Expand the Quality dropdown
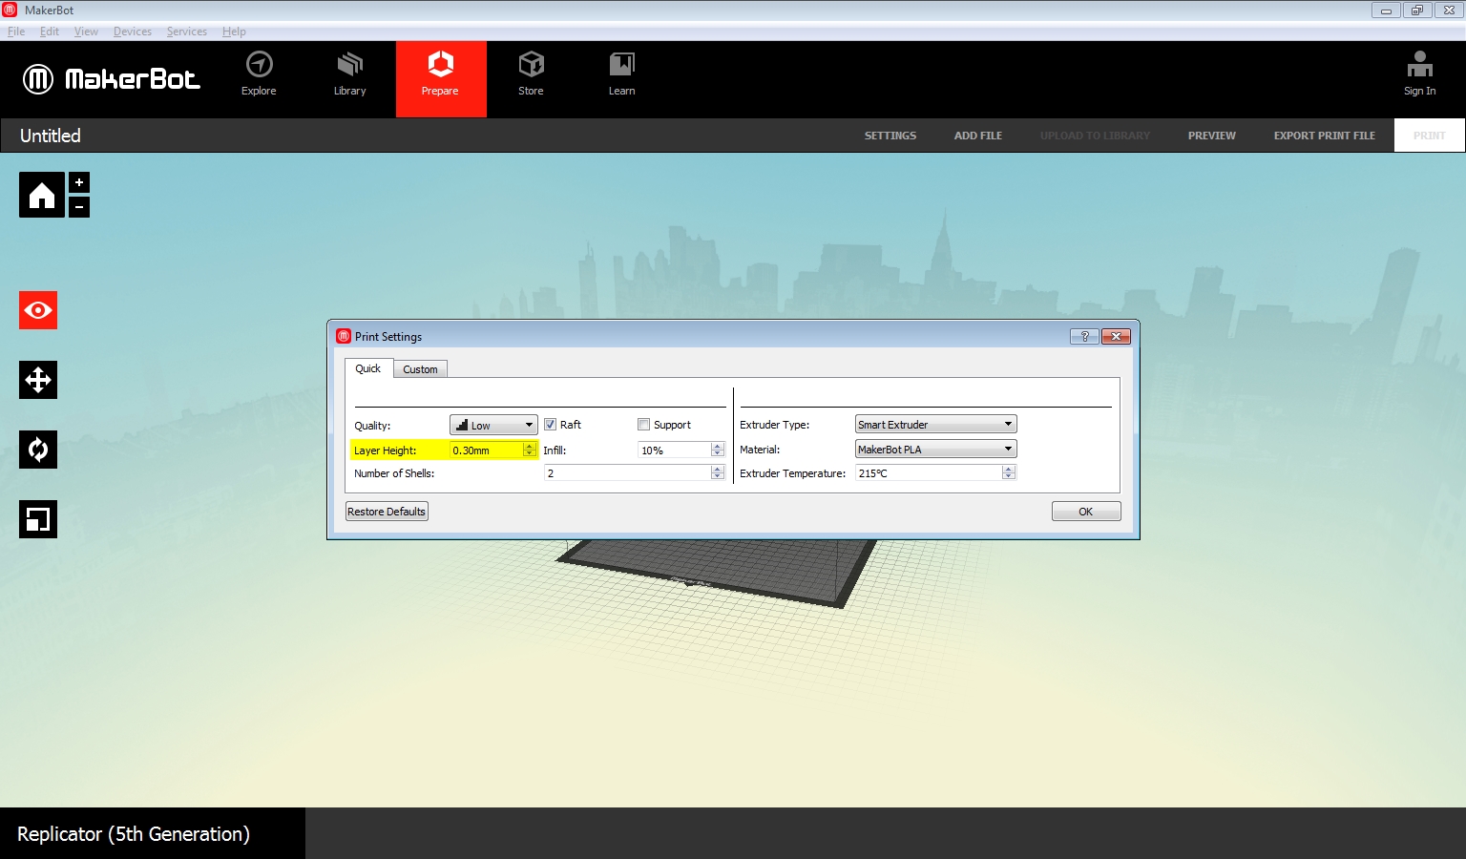1466x859 pixels. [493, 425]
